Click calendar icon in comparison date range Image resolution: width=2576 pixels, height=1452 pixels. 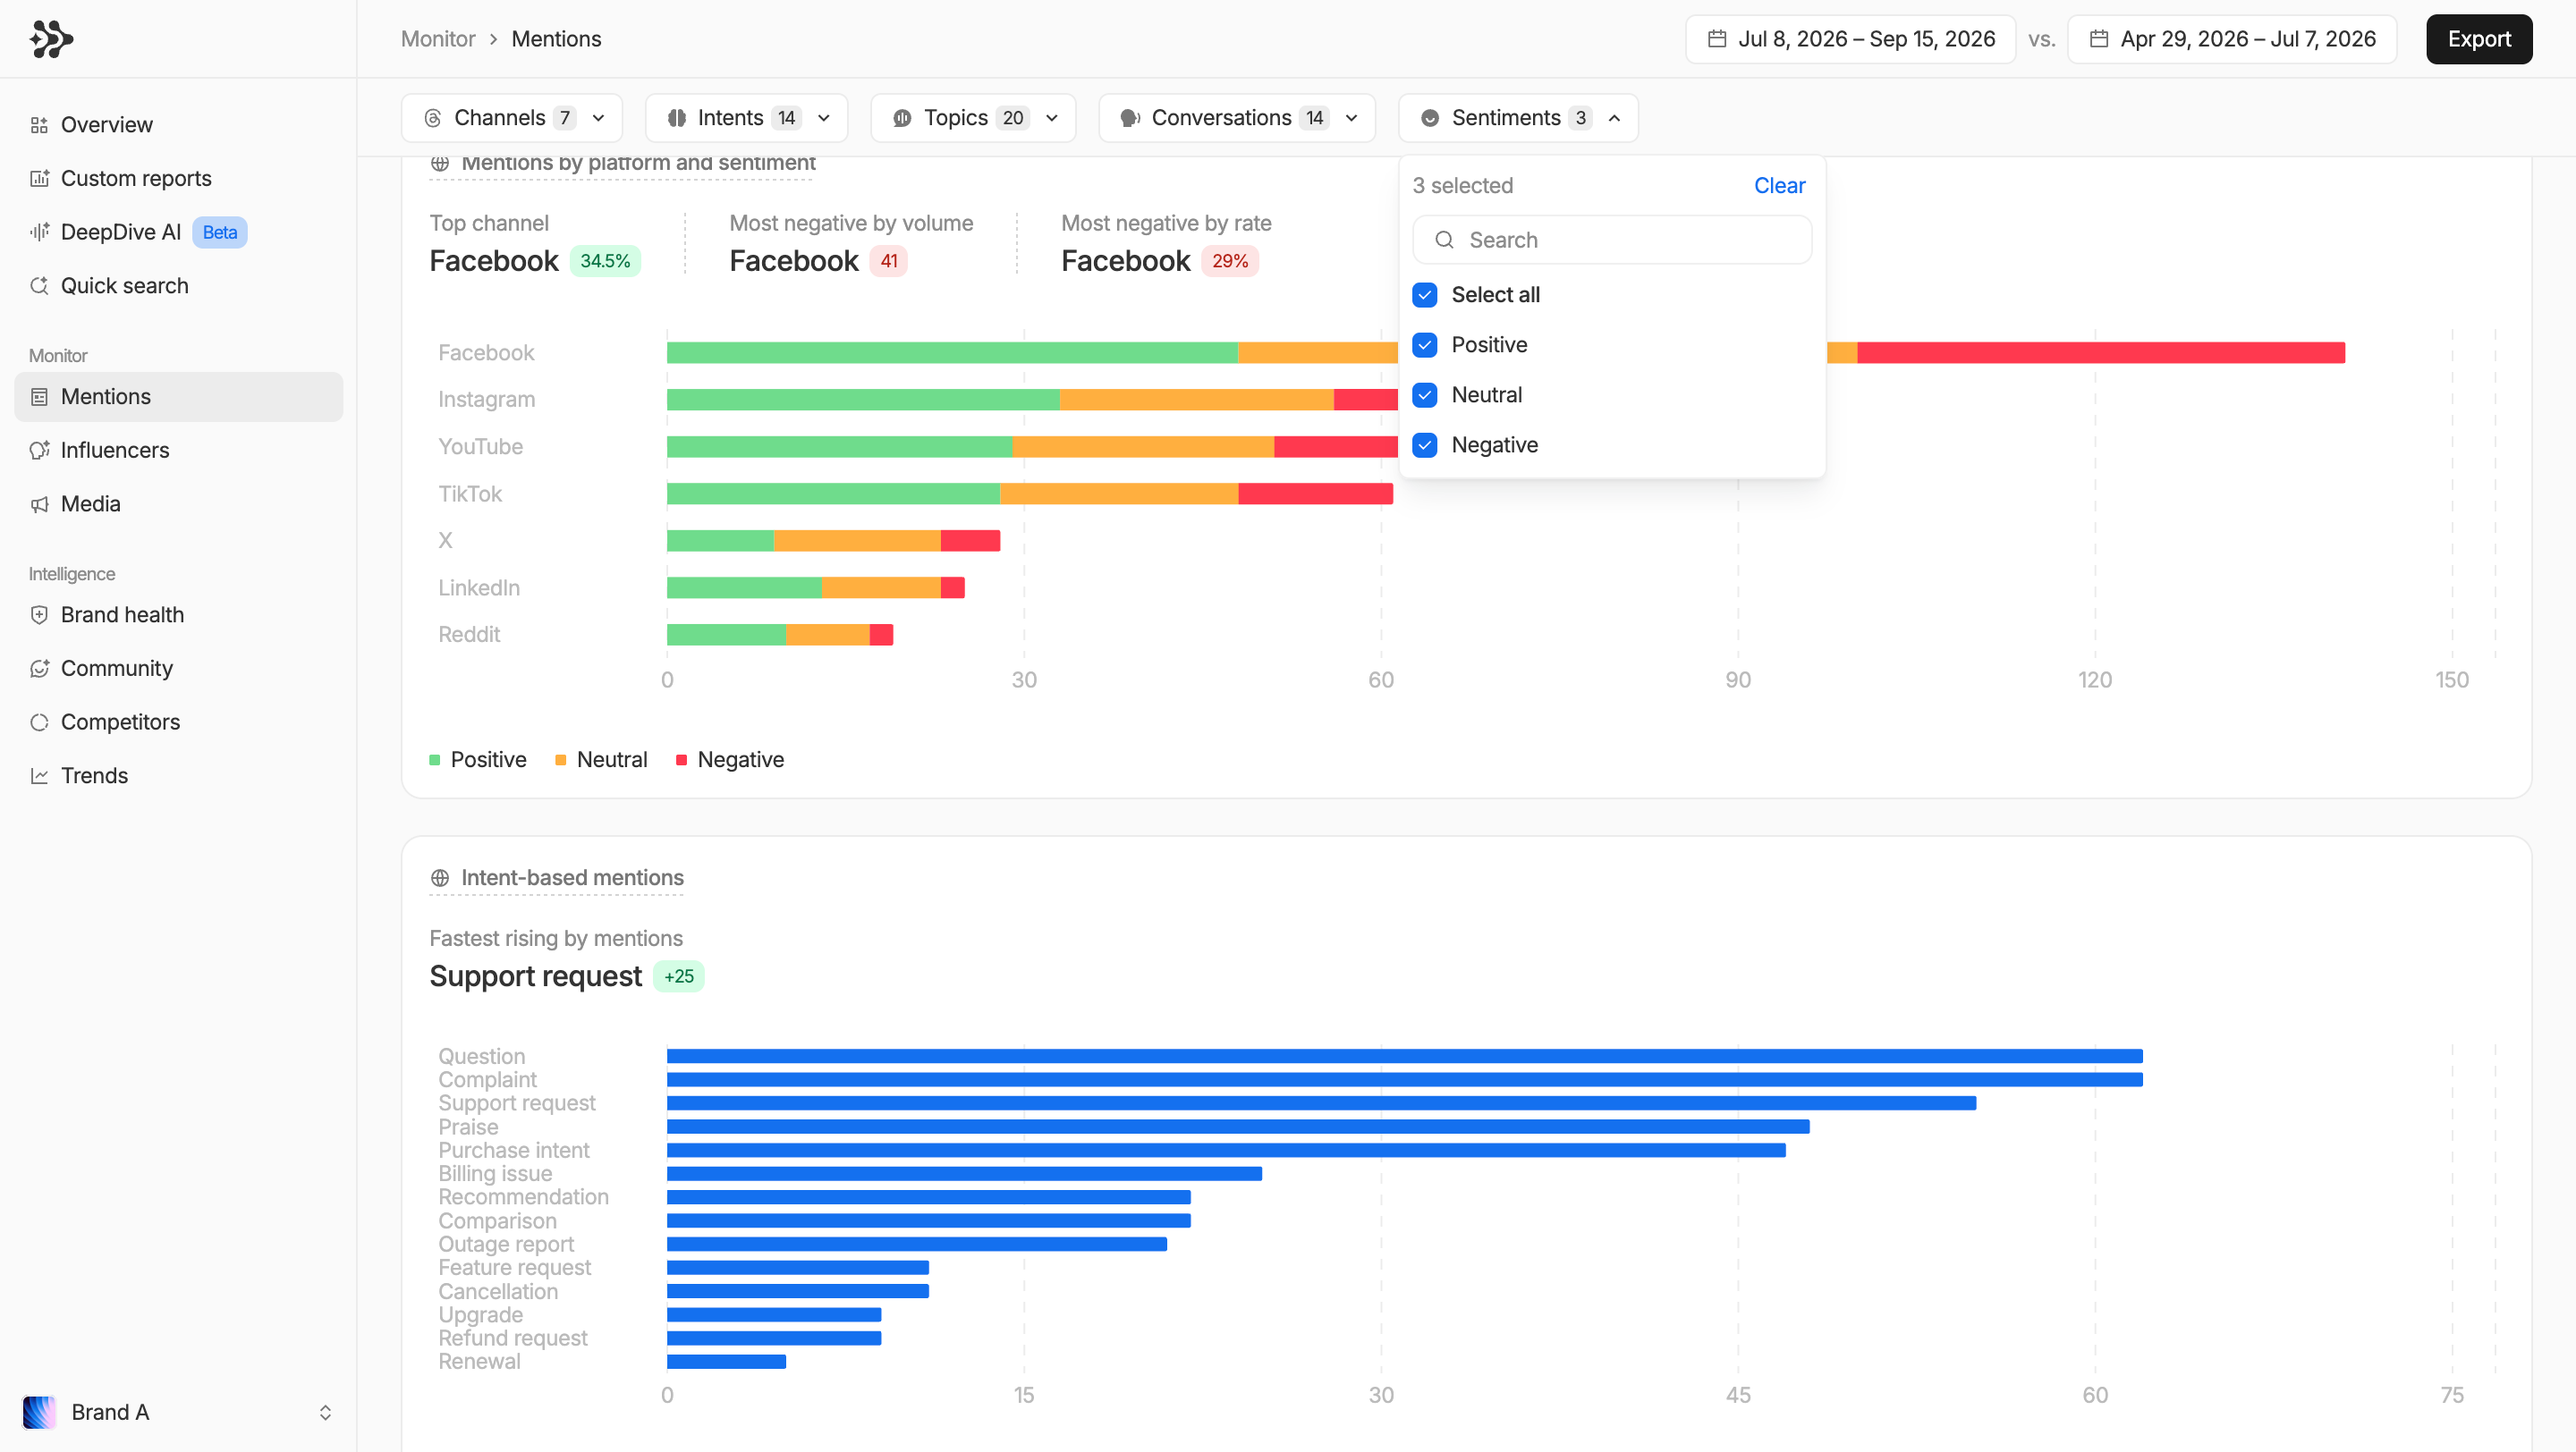click(x=2099, y=39)
